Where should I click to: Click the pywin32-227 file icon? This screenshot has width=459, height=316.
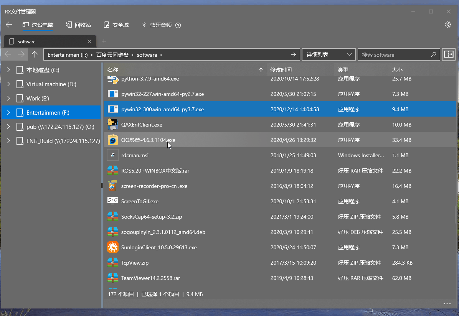click(x=113, y=94)
